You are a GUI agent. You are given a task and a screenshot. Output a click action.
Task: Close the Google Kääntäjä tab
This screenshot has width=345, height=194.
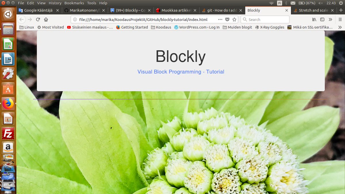57,10
